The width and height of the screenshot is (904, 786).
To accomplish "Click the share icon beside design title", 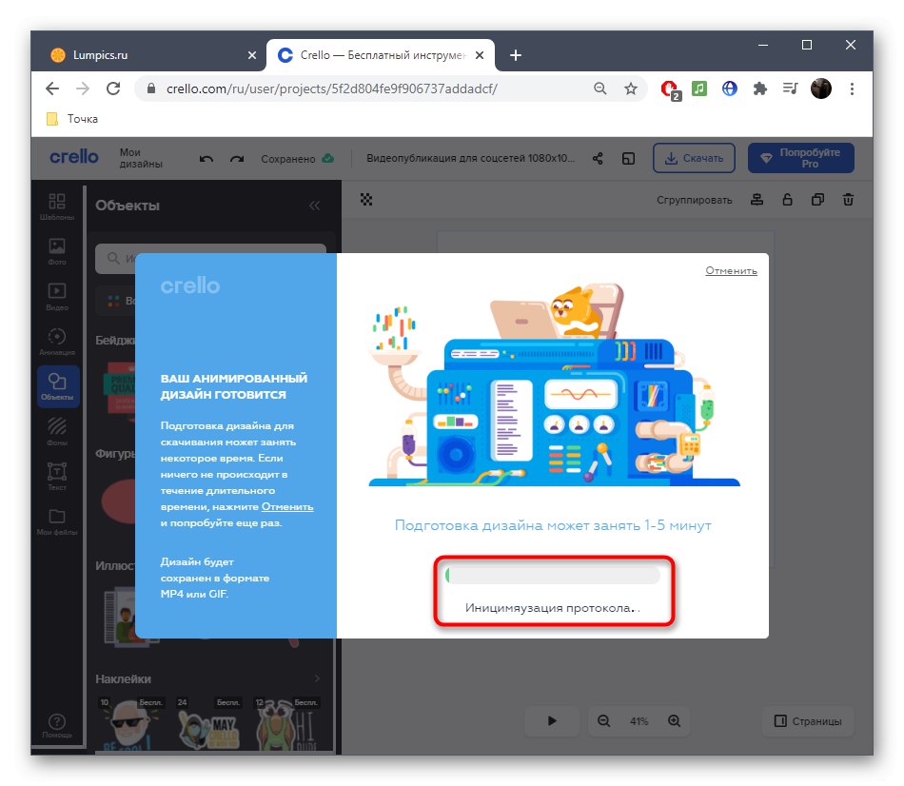I will pos(598,158).
